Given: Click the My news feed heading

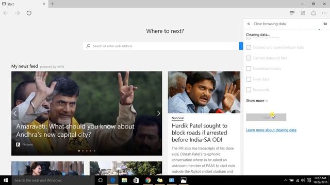Looking at the screenshot, I should (25, 66).
